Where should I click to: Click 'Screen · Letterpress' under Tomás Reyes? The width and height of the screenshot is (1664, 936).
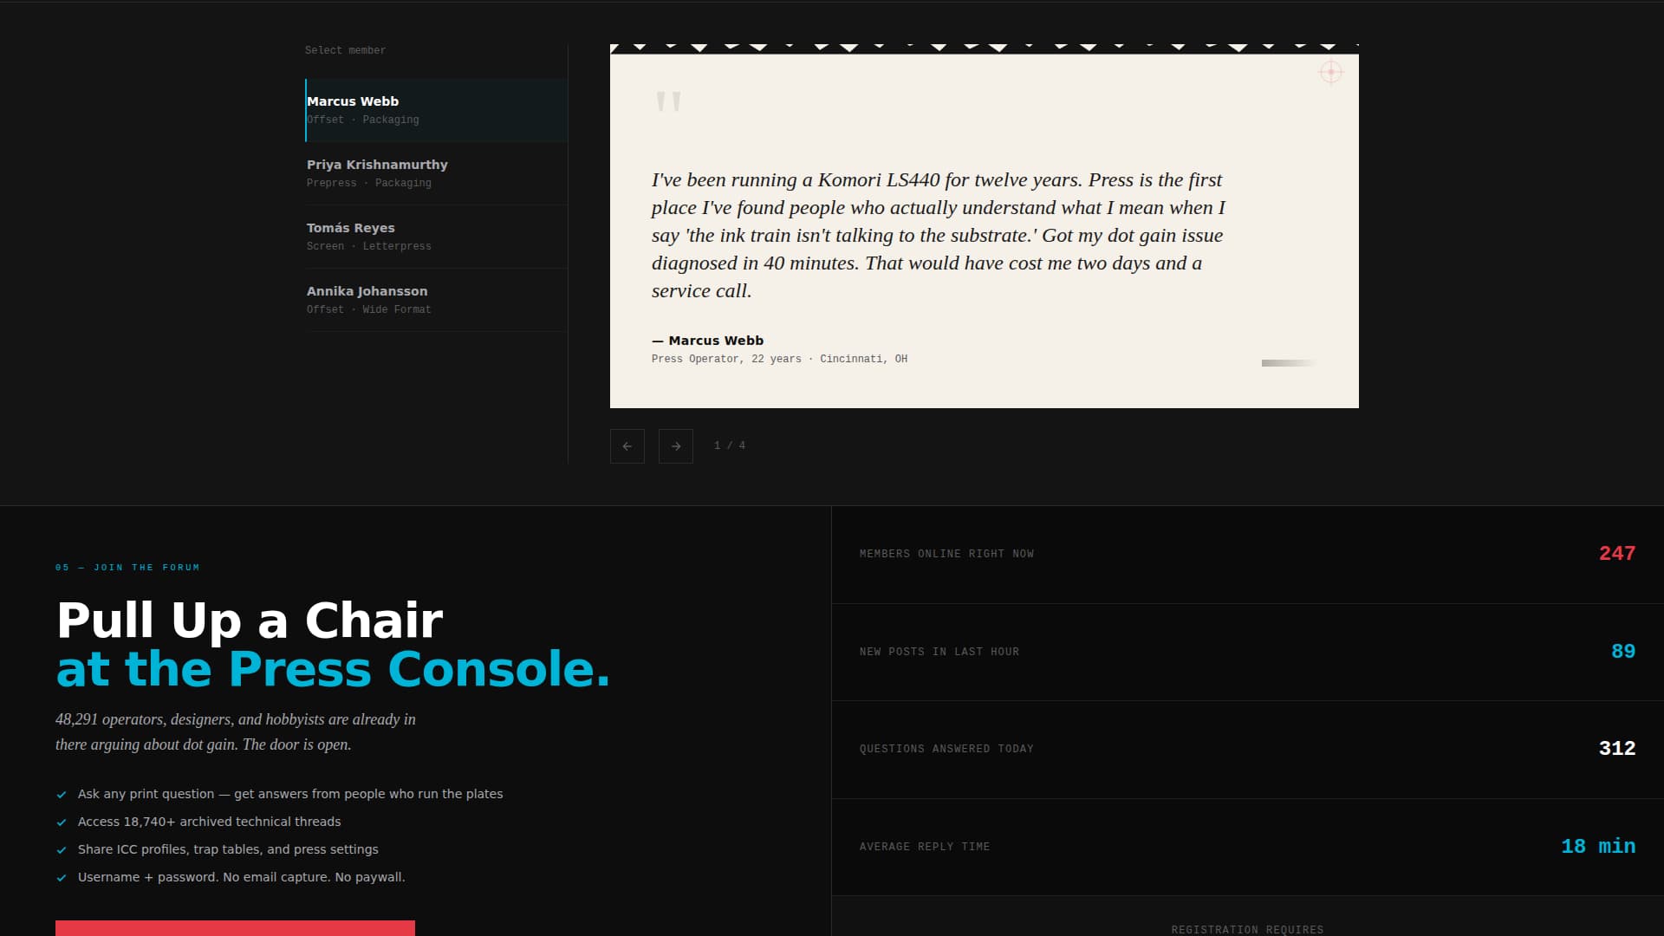coord(369,246)
